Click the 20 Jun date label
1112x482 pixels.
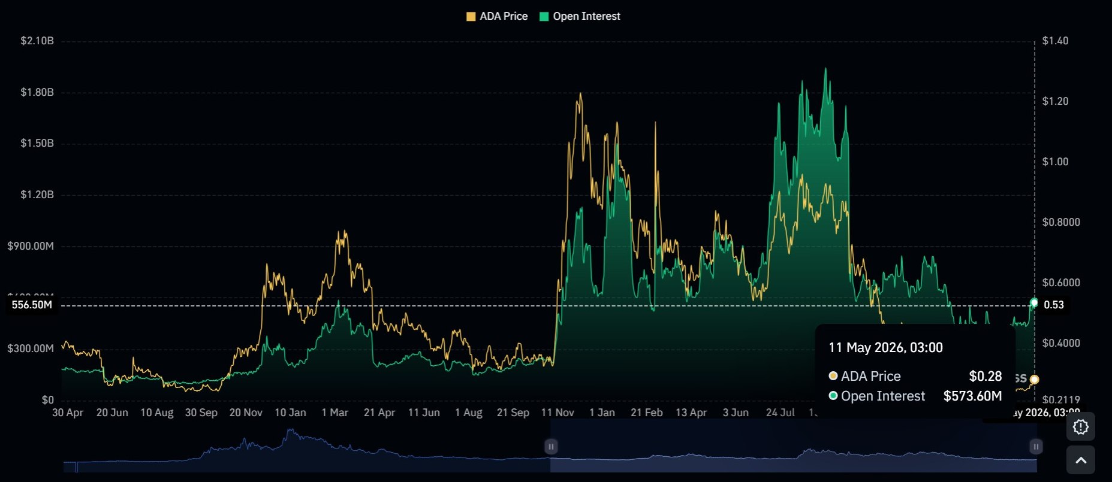112,413
